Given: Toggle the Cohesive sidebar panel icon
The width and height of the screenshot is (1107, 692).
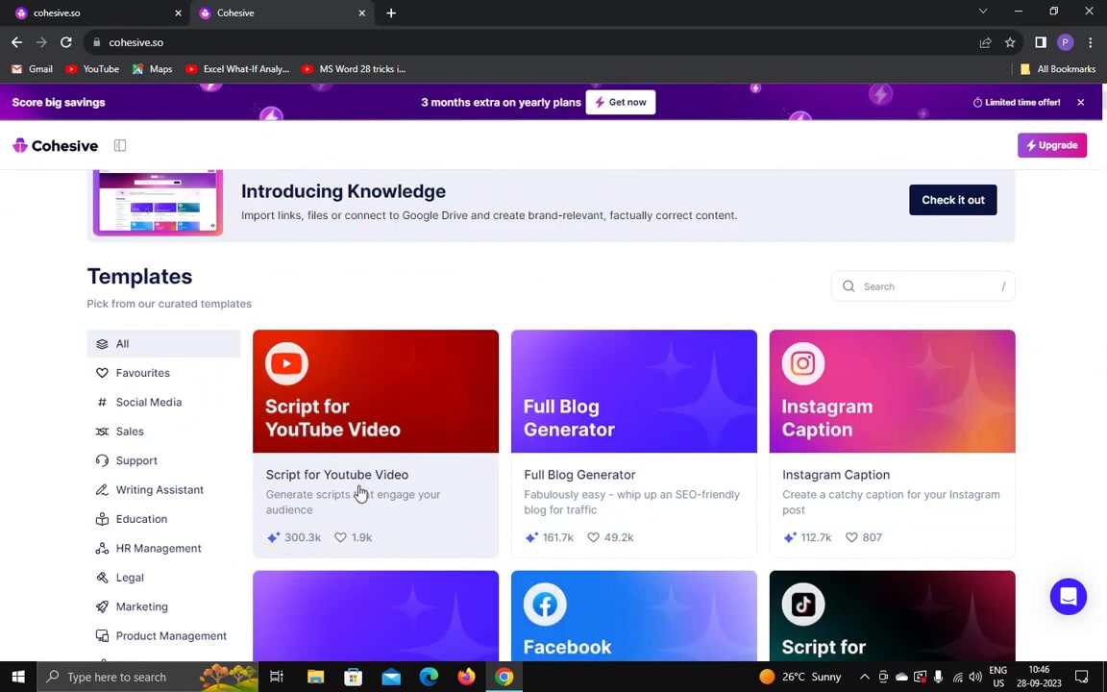Looking at the screenshot, I should tap(120, 145).
